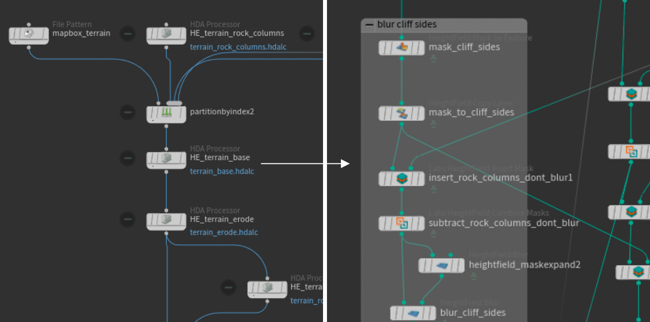Click the mask_cliff_sides node icon
The height and width of the screenshot is (322, 650).
pyautogui.click(x=402, y=48)
